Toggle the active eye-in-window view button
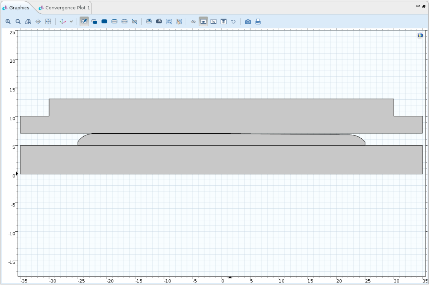 tap(204, 22)
